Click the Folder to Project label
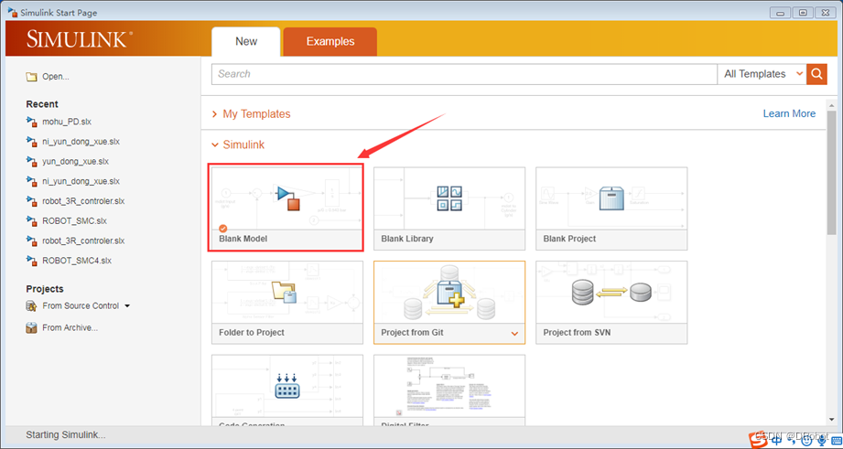The image size is (843, 449). pos(252,333)
